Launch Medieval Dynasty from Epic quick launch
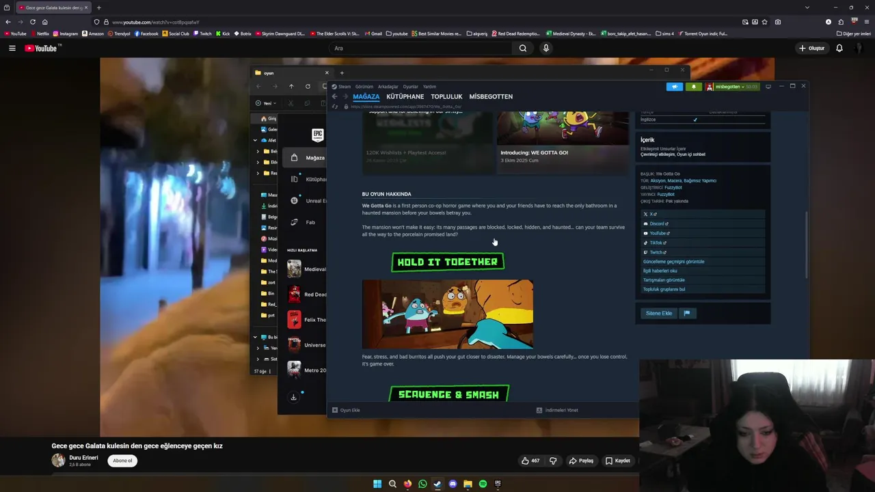Viewport: 875px width, 492px height. point(306,269)
